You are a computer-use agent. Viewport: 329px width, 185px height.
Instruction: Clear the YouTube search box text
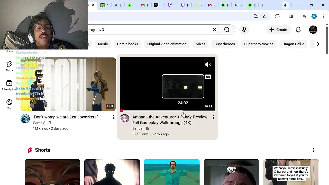pyautogui.click(x=215, y=30)
